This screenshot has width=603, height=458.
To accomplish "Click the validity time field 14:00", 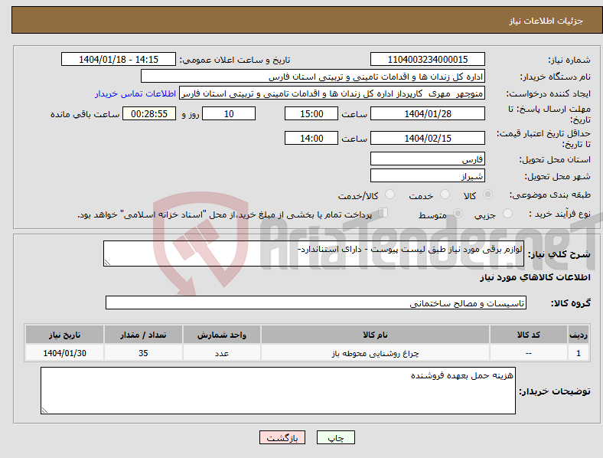I will [311, 138].
